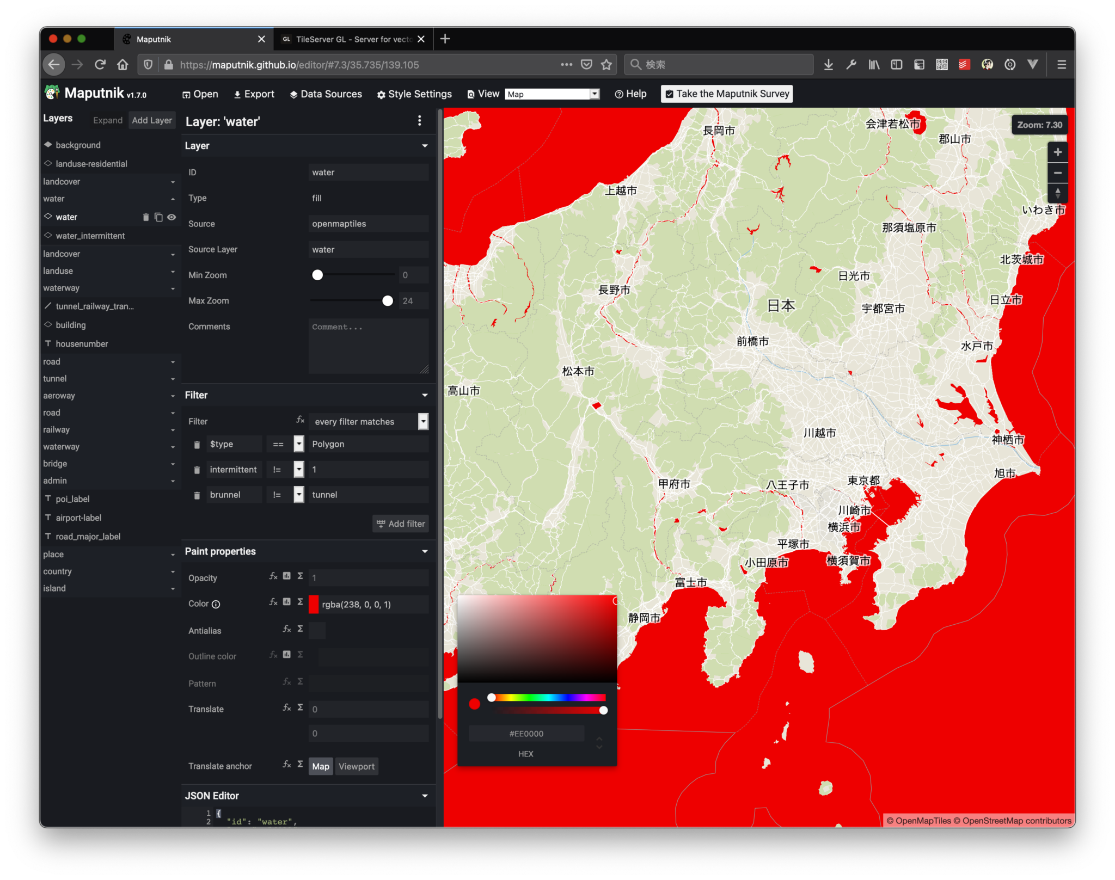This screenshot has width=1115, height=880.
Task: Zoom in on the map with plus button
Action: pos(1057,152)
